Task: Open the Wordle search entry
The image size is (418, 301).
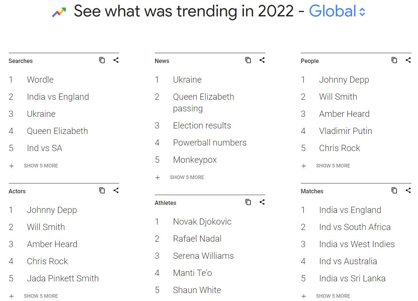Action: coord(40,79)
